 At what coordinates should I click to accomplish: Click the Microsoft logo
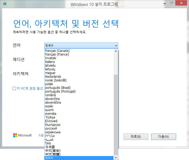[22, 135]
